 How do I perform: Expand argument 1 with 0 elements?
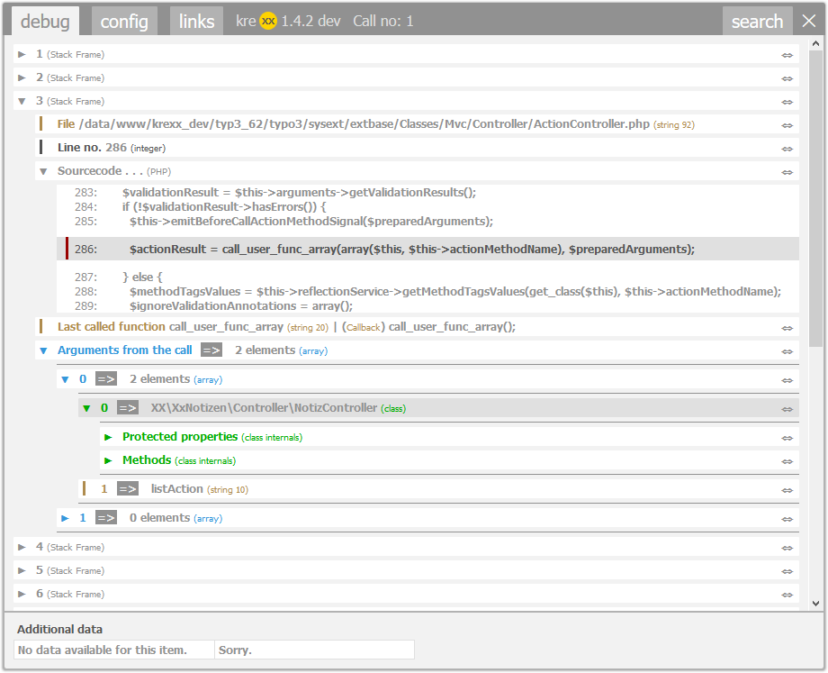coord(65,518)
